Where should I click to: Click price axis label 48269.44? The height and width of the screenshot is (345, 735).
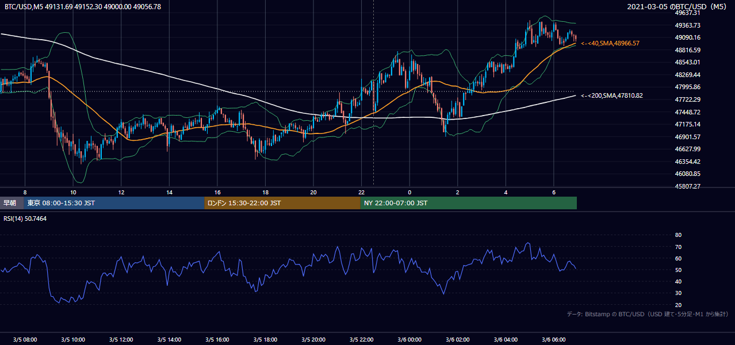click(687, 75)
